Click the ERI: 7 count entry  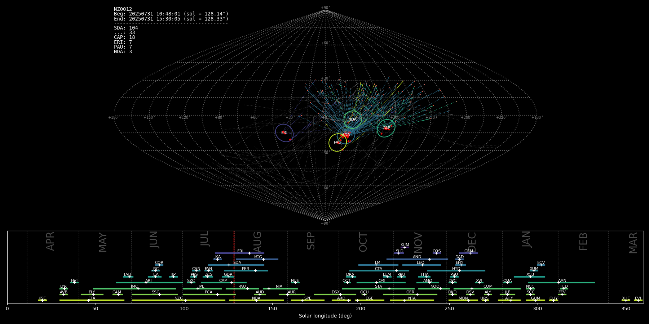point(123,42)
